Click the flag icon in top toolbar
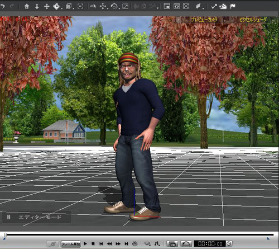The height and width of the screenshot is (249, 279). 233,7
